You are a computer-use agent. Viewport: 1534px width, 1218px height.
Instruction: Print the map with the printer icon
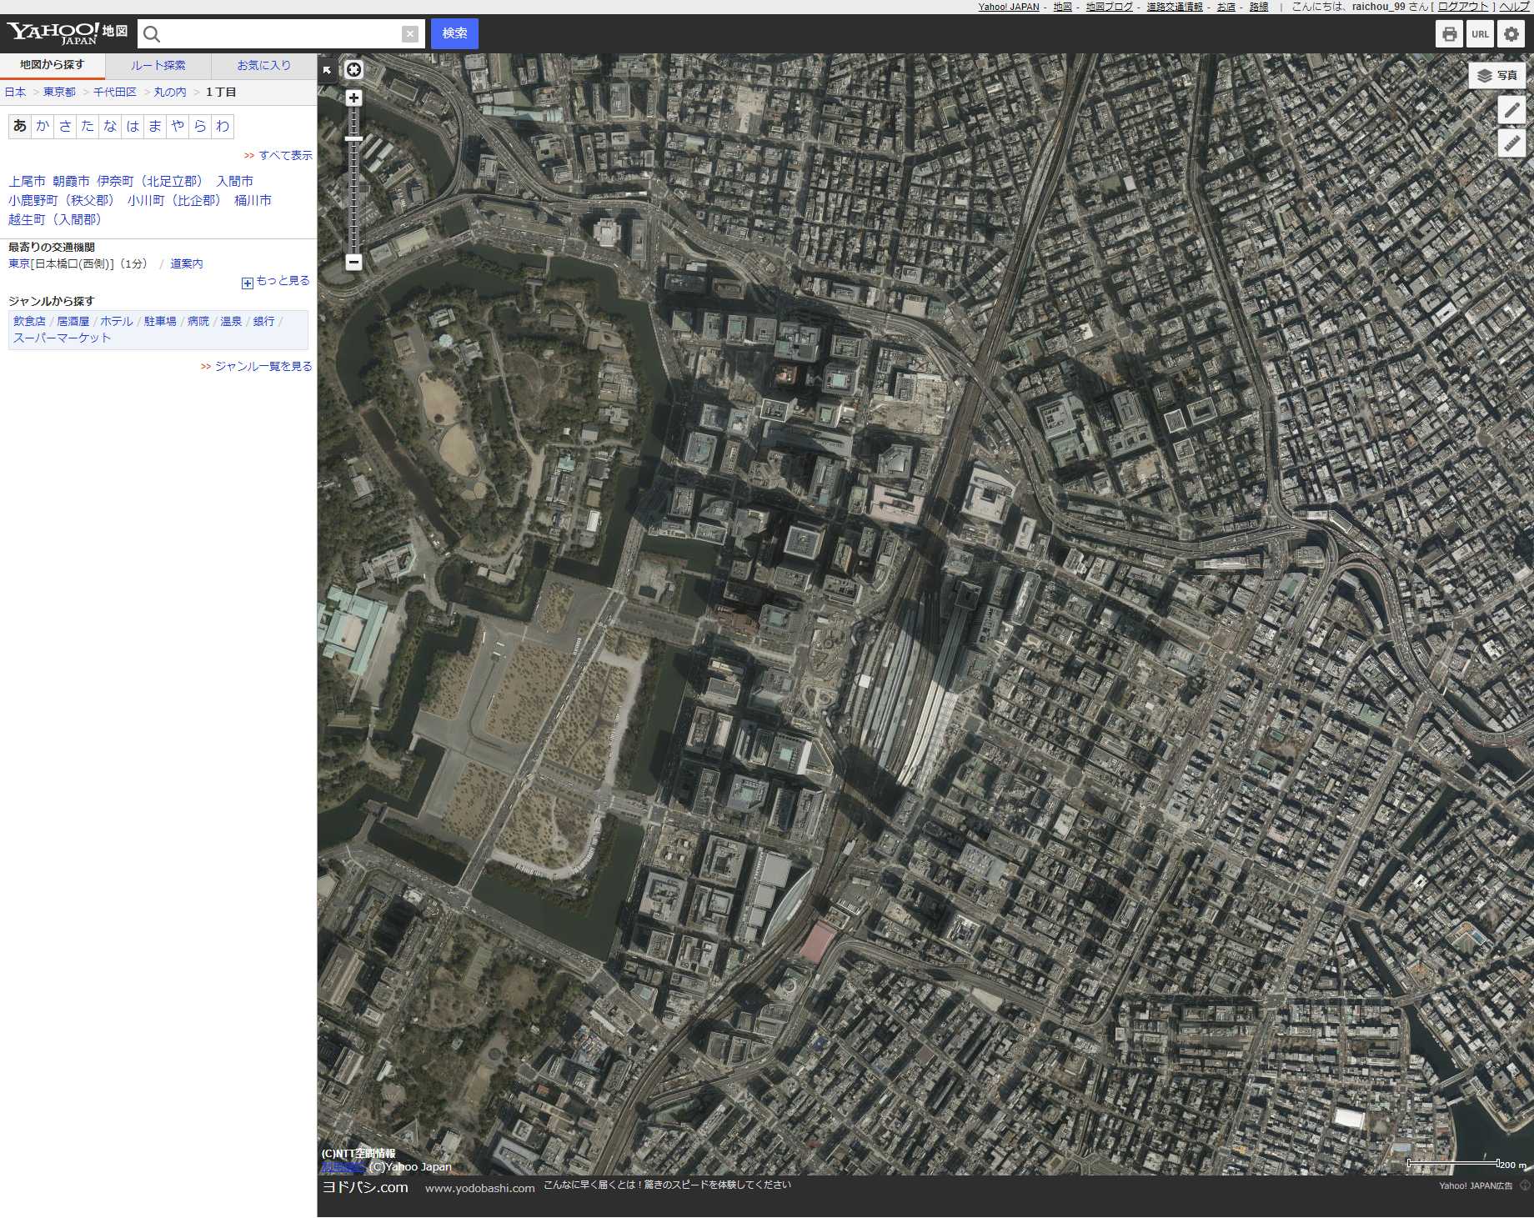(1450, 34)
